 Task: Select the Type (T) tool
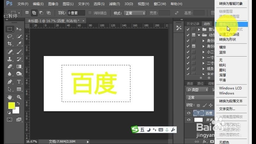point(19,82)
